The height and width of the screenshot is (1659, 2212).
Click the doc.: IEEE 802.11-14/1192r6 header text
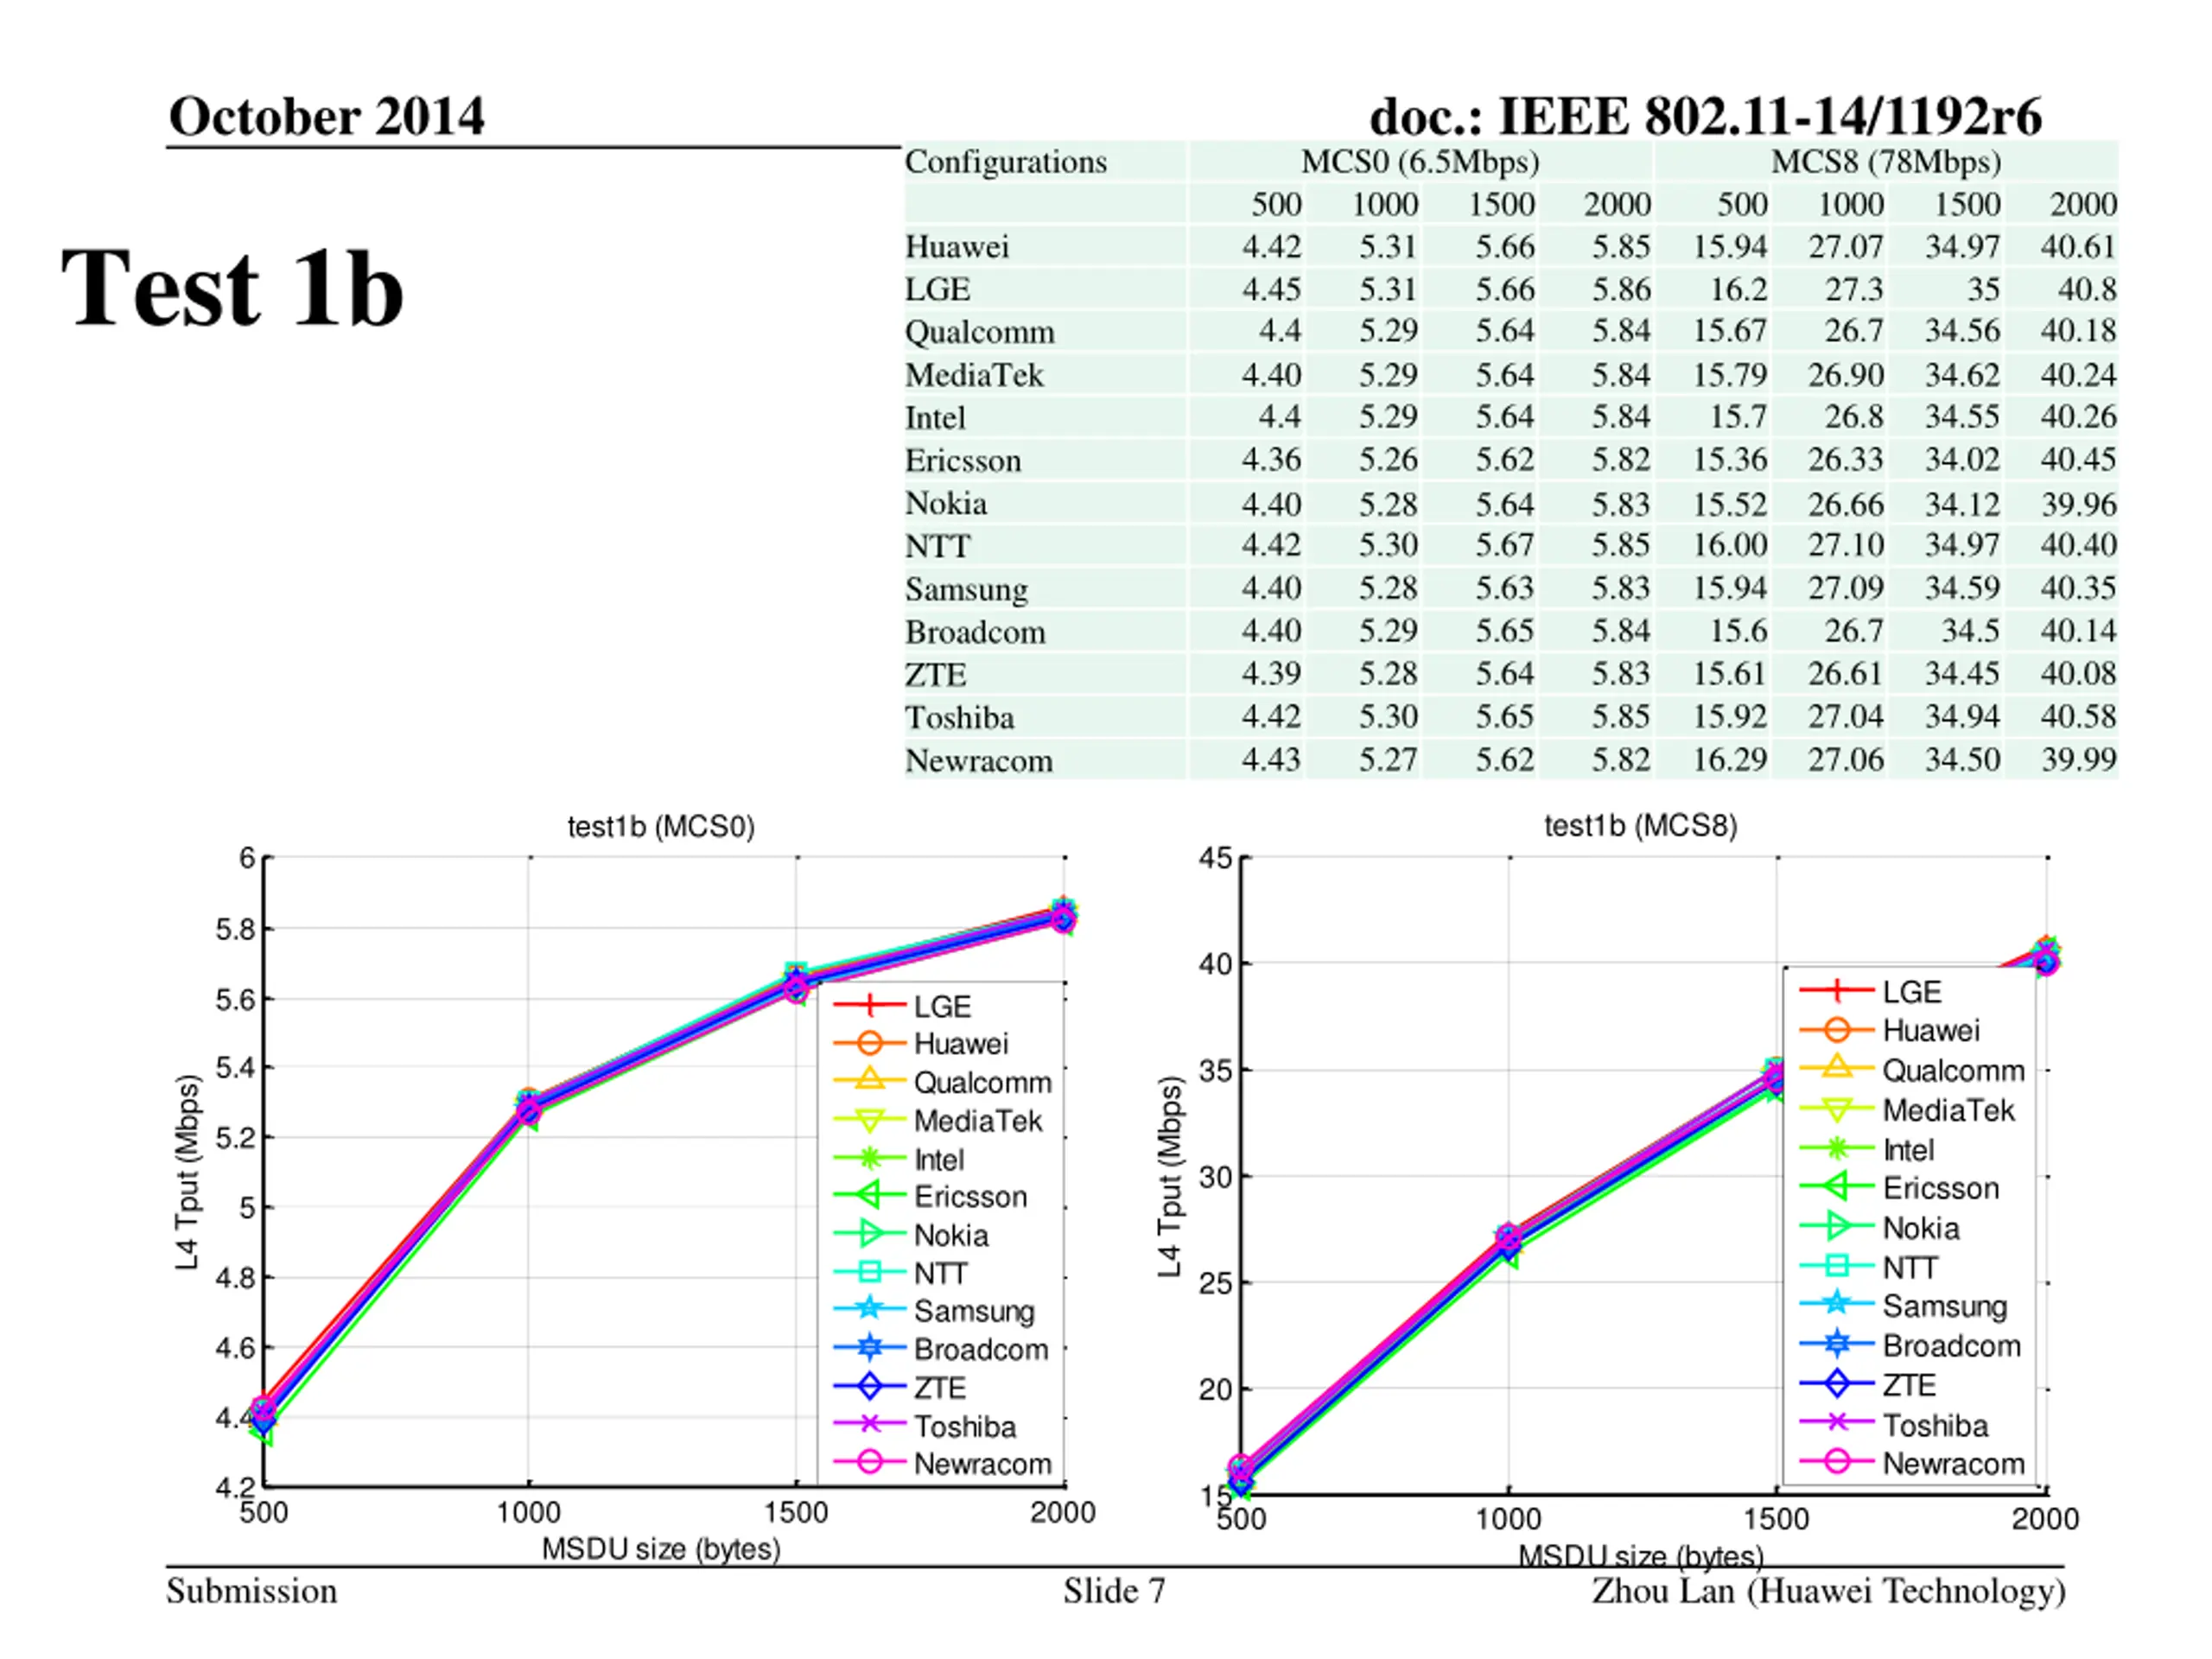click(x=1705, y=116)
